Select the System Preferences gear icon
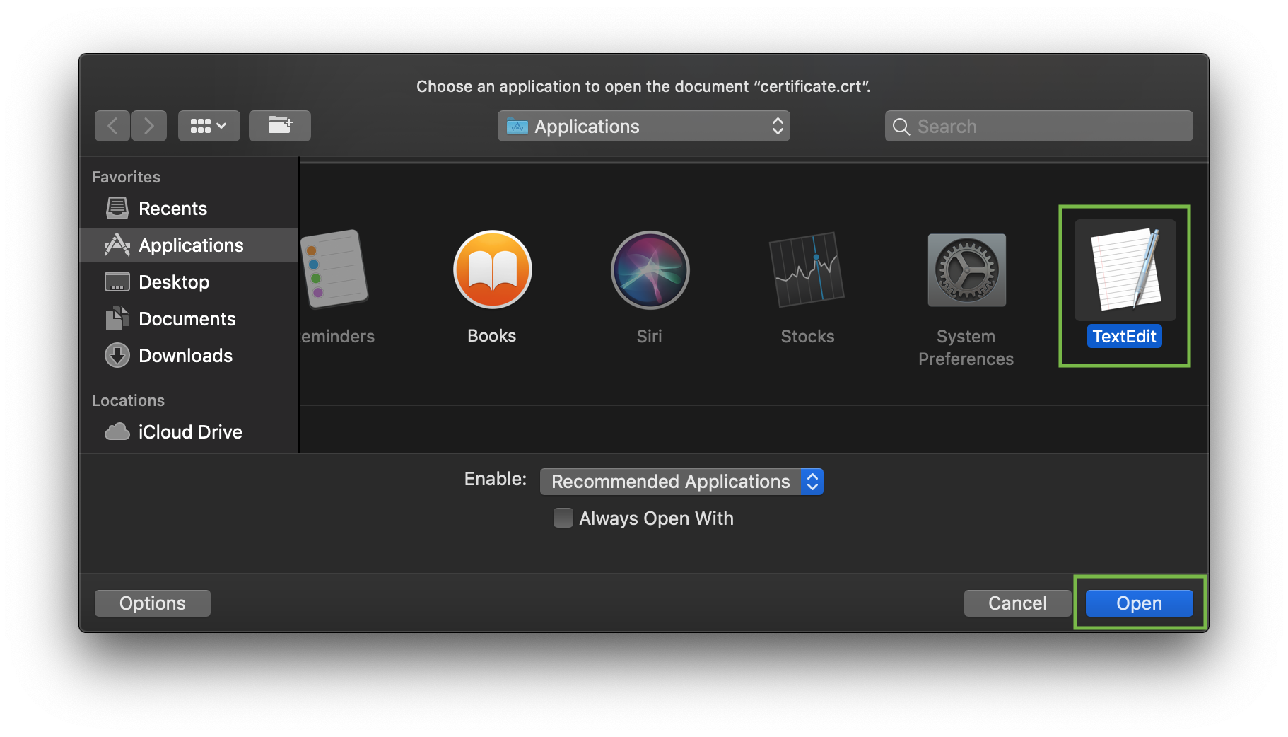This screenshot has height=737, width=1288. [x=966, y=270]
